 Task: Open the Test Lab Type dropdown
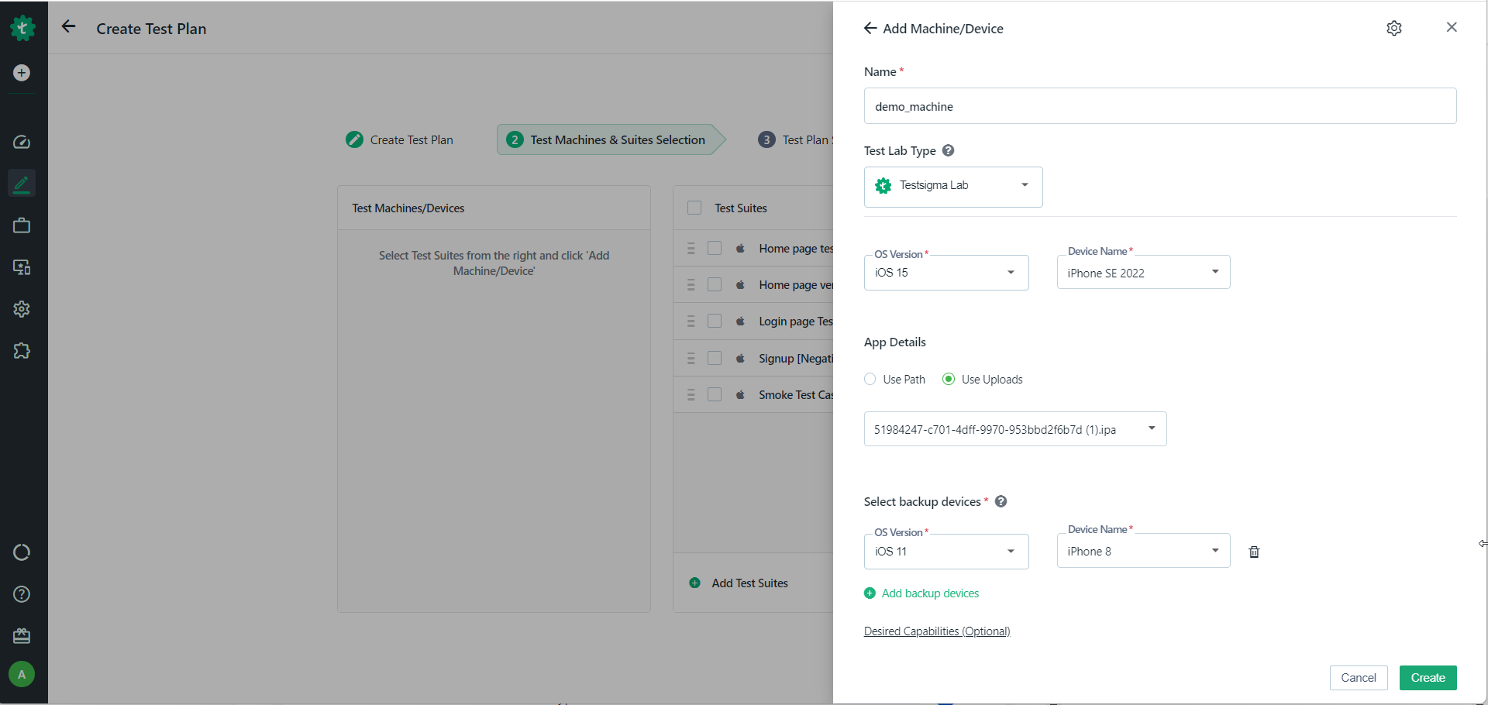coord(953,187)
